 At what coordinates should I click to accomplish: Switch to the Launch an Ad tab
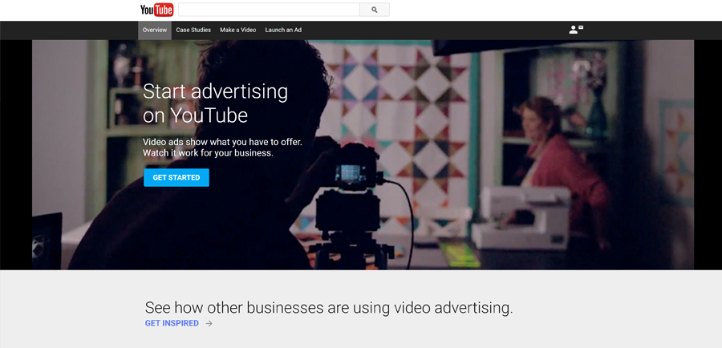[283, 30]
